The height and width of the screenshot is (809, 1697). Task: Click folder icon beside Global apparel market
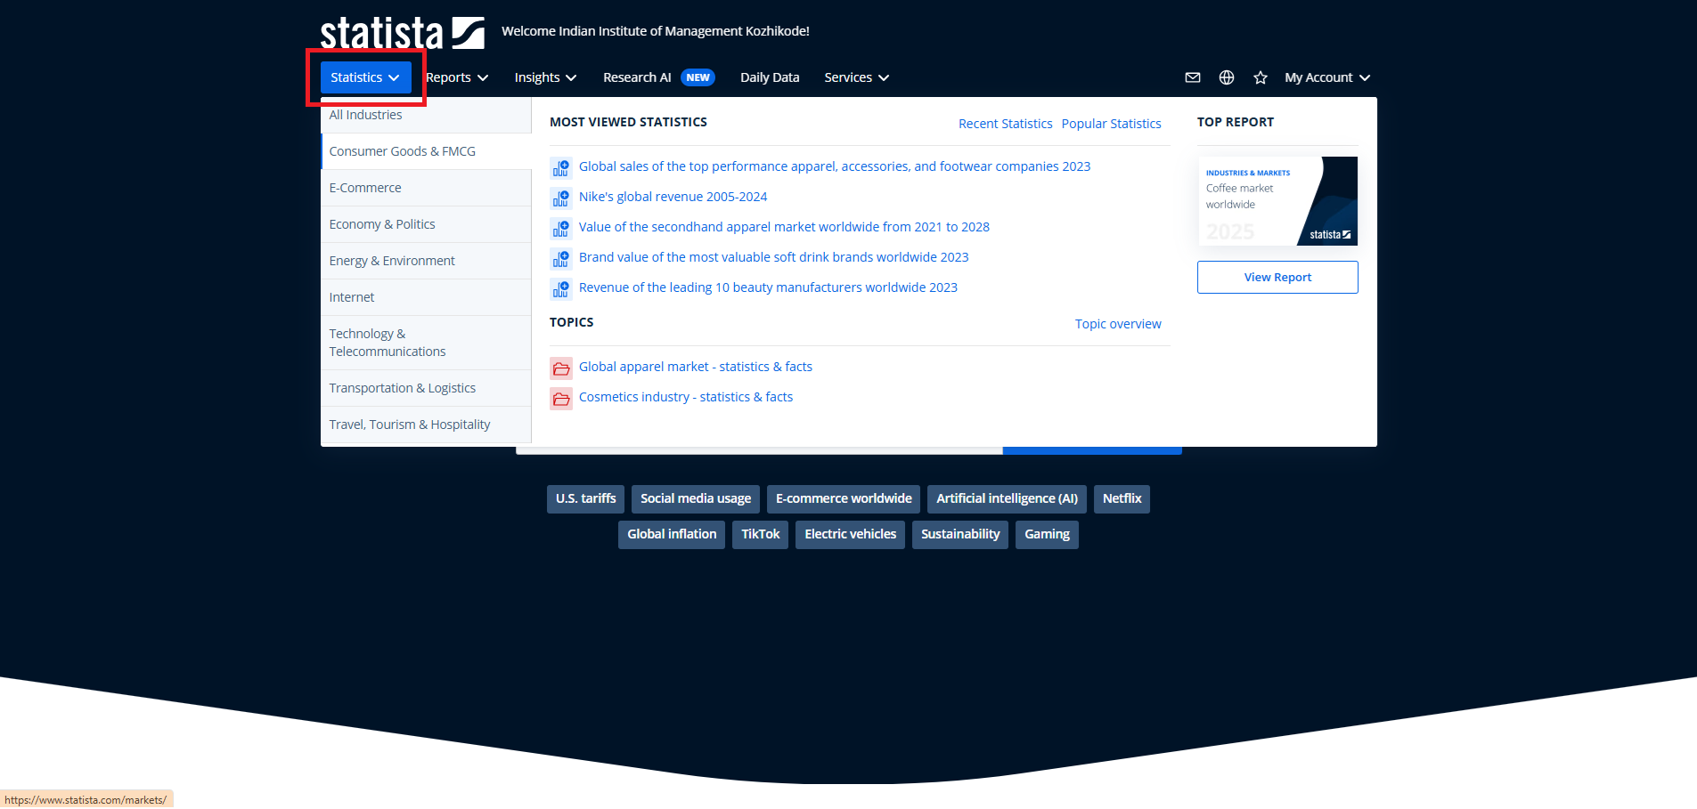tap(561, 368)
